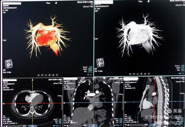Click the orientation cube in the VR view

[9, 64]
